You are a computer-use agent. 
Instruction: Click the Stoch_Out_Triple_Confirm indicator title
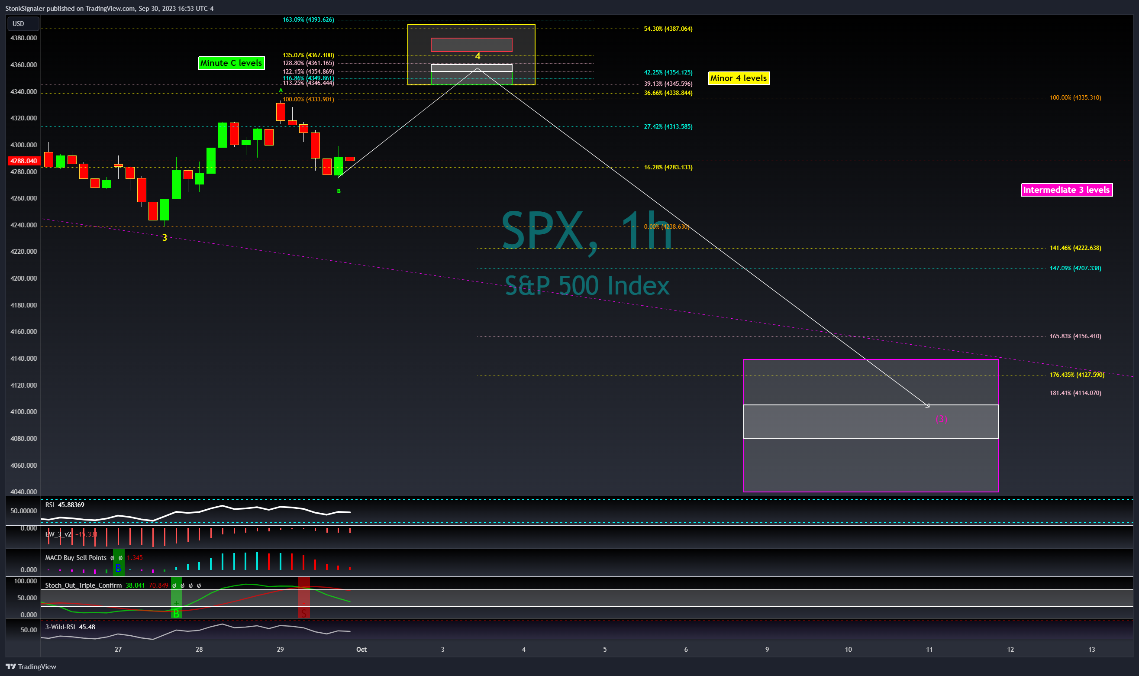[x=83, y=585]
